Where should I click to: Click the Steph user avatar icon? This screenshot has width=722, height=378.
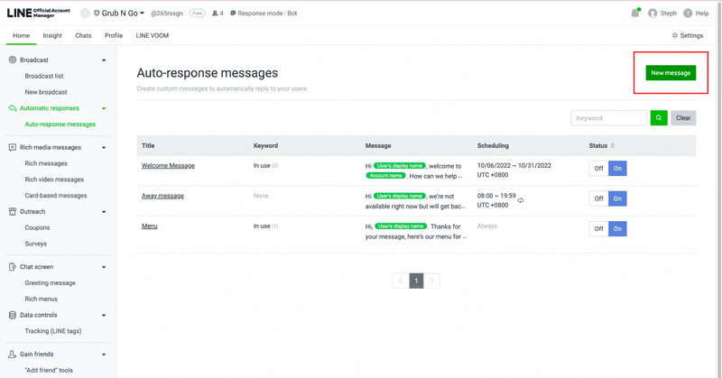(653, 14)
